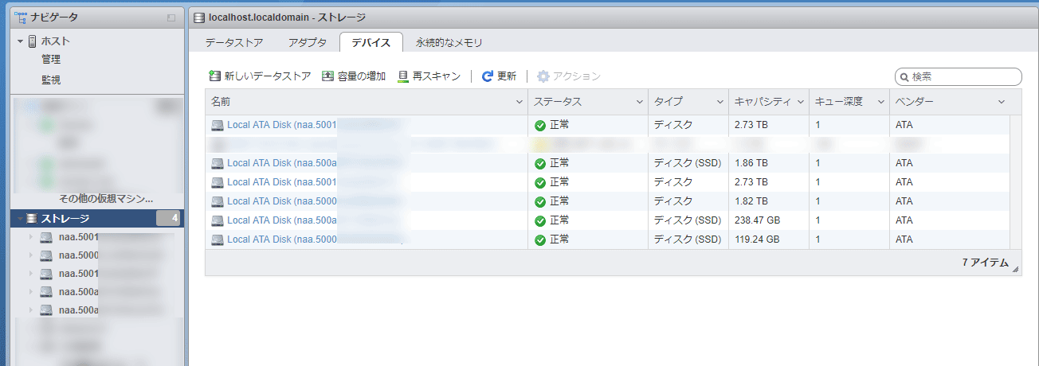Open Local ATA Disk link with 238.47 GB
Image resolution: width=1039 pixels, height=366 pixels.
[283, 220]
